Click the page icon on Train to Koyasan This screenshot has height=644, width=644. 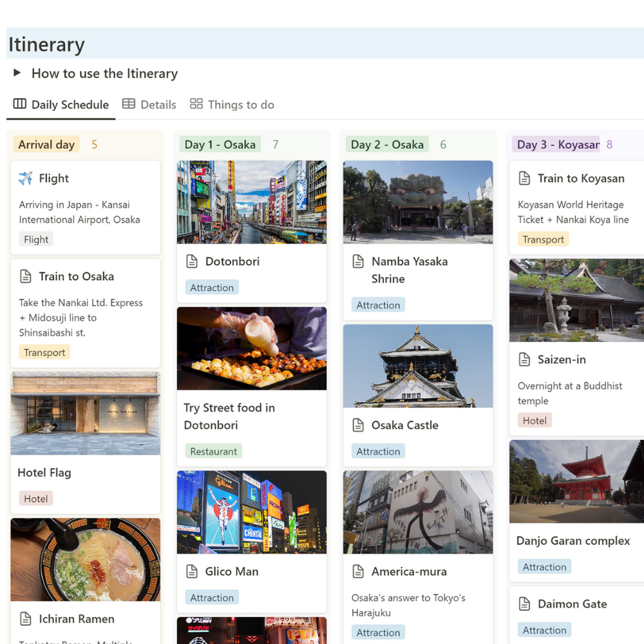coord(524,178)
